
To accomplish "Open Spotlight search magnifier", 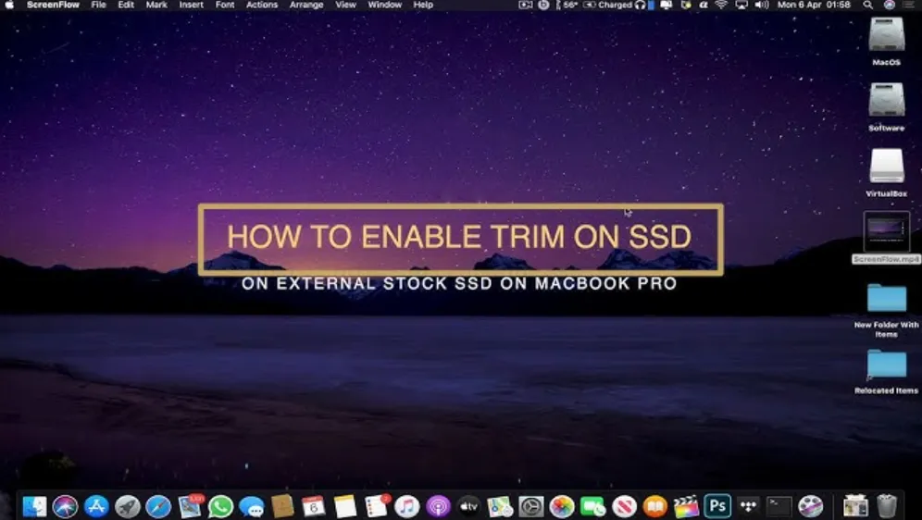I will (x=868, y=5).
